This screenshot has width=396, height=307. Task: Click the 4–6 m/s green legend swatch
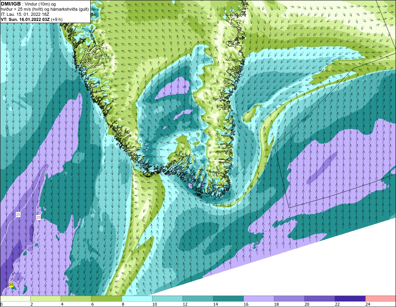[x=76, y=299]
